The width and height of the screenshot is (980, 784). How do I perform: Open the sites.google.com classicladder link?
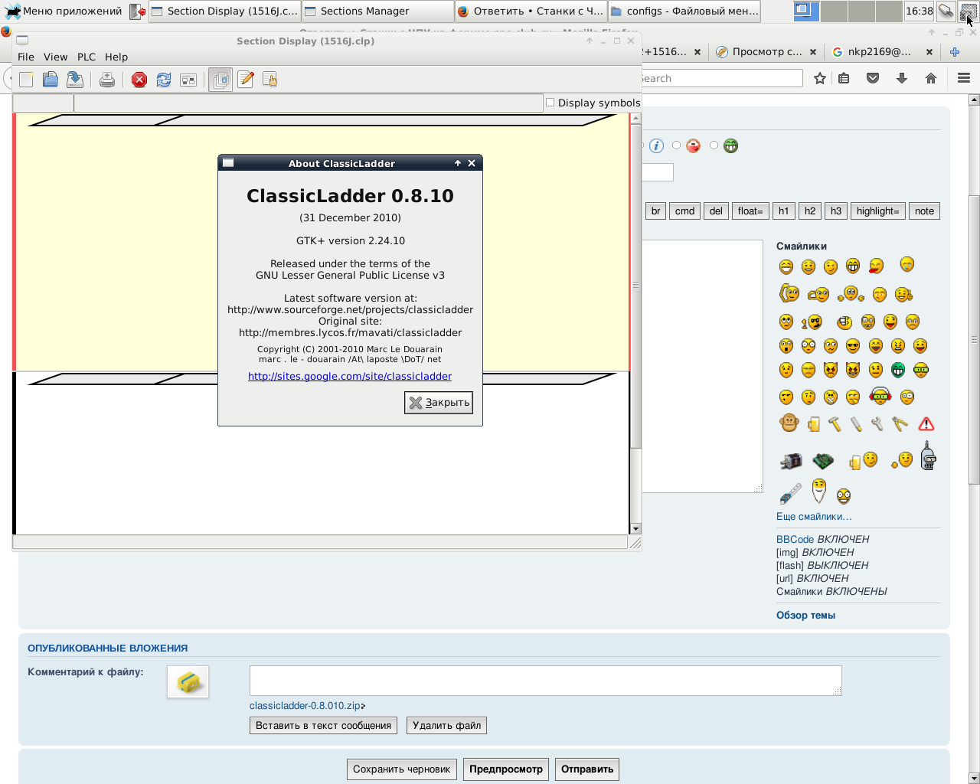tap(350, 377)
